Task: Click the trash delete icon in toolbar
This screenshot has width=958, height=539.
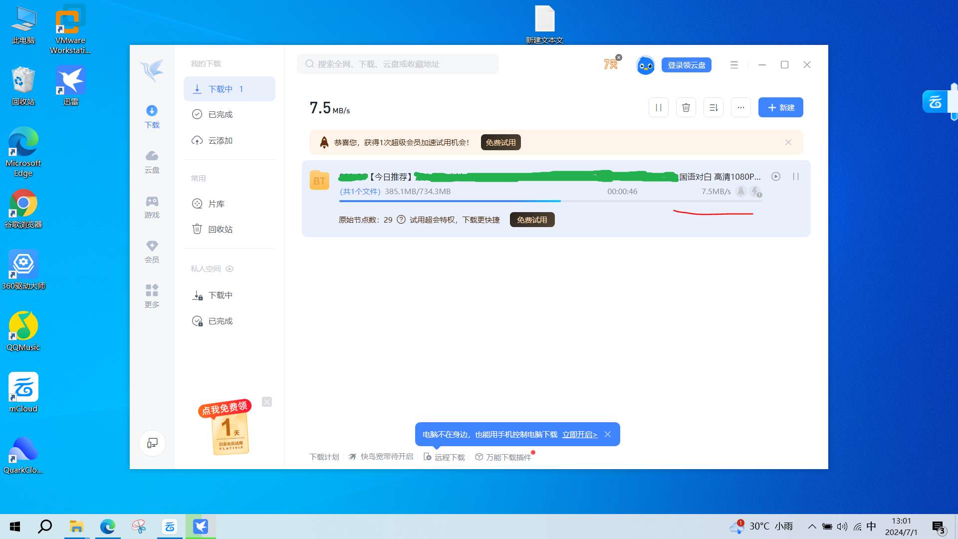Action: (x=686, y=107)
